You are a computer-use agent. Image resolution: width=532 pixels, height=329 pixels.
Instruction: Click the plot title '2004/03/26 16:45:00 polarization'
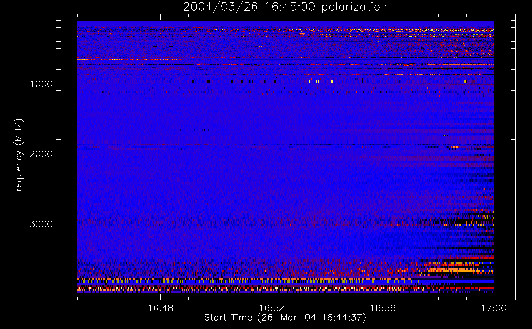click(285, 7)
